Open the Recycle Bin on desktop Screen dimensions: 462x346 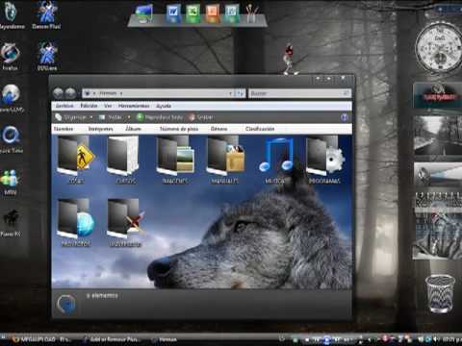click(x=440, y=293)
